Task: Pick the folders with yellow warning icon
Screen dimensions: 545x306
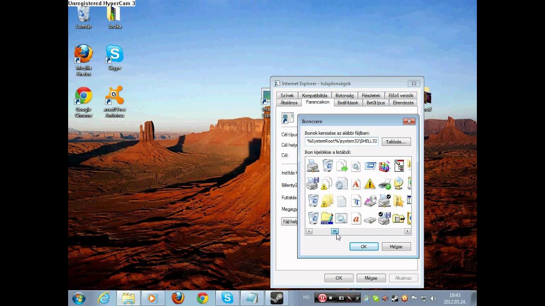Action: pyautogui.click(x=327, y=201)
